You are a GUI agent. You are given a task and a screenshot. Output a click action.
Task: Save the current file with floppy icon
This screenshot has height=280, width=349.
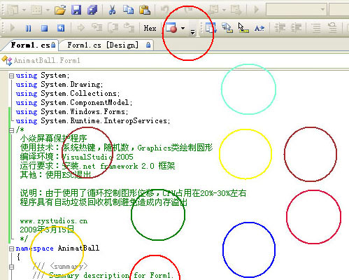tap(76, 10)
